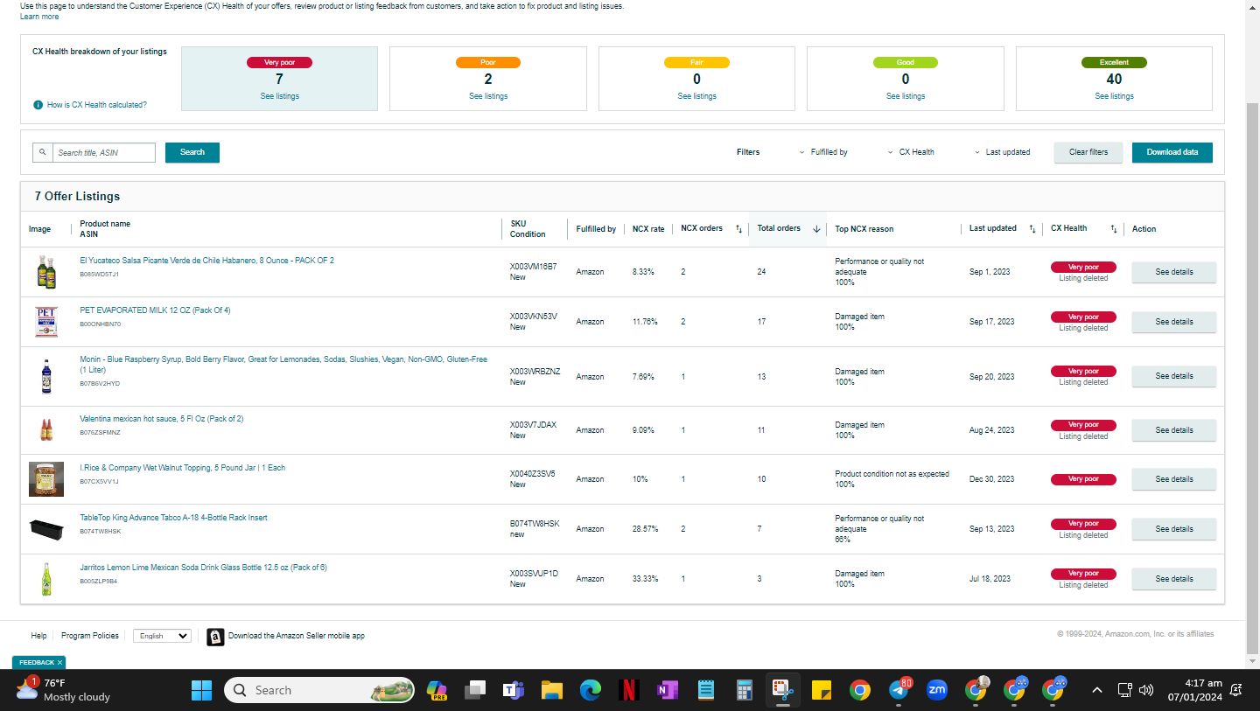1260x711 pixels.
Task: Click the Valentina hot sauce thumbnail
Action: (x=46, y=430)
